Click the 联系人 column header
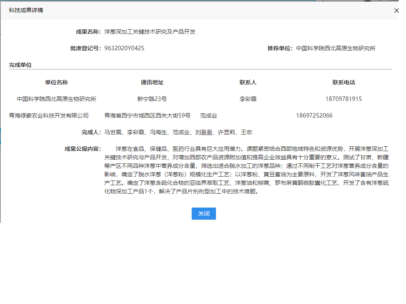Viewport: 406px width, 304px height. [248, 82]
